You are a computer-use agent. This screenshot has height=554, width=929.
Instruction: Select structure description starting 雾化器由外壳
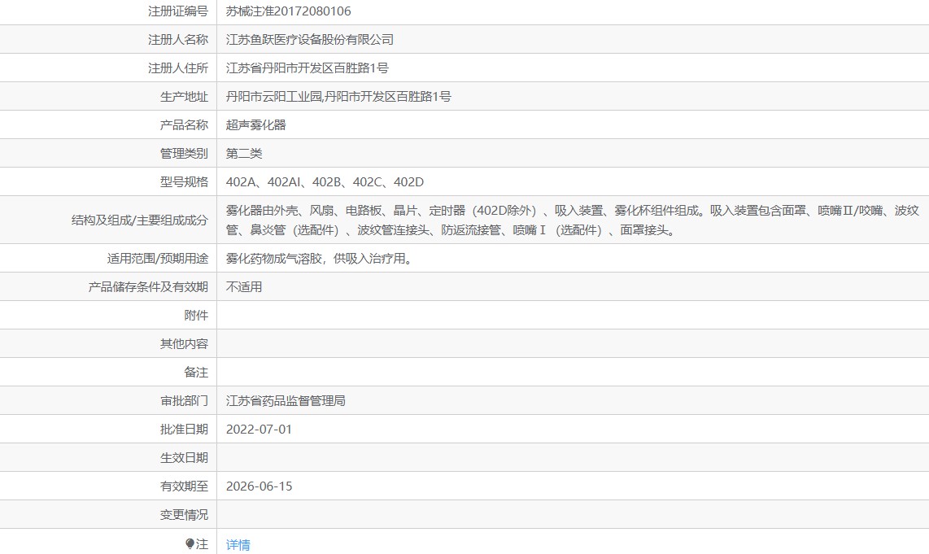[573, 220]
